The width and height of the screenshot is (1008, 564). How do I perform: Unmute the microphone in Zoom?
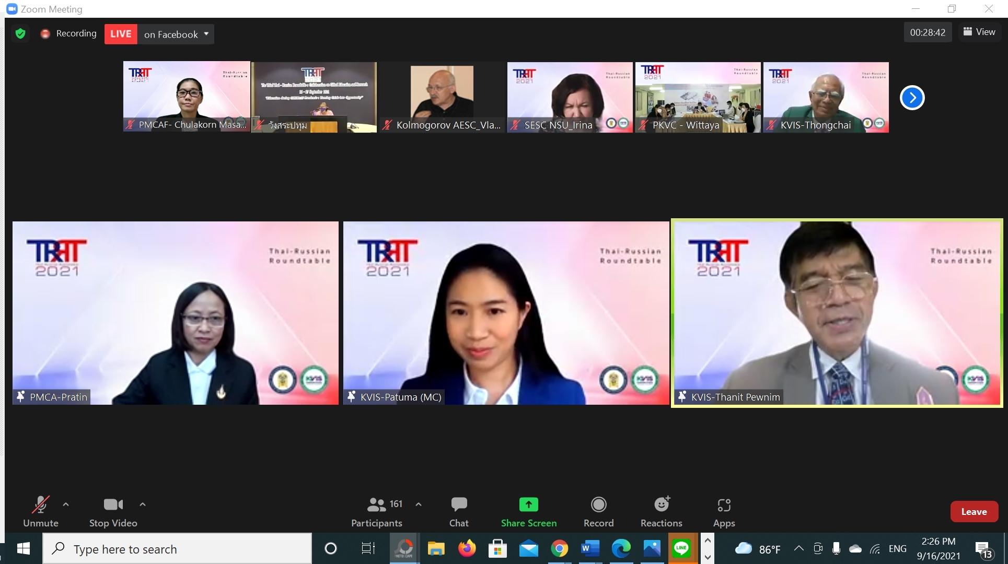[x=41, y=512]
